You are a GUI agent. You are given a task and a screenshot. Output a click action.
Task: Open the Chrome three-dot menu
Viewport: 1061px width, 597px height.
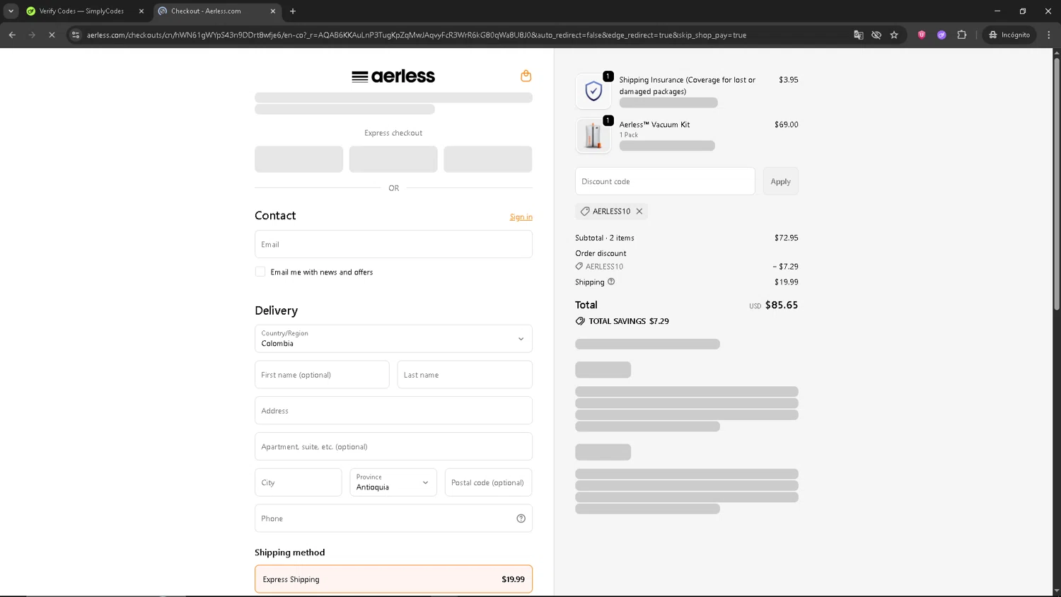1048,35
